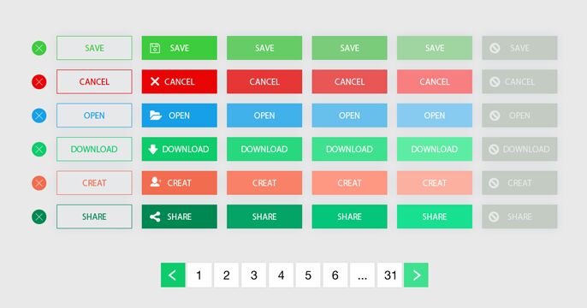Image resolution: width=587 pixels, height=308 pixels.
Task: Click the lightest sky-blue solid OPEN button
Action: (x=435, y=115)
